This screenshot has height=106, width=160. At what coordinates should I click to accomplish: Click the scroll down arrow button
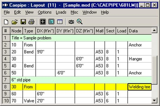click(154, 100)
